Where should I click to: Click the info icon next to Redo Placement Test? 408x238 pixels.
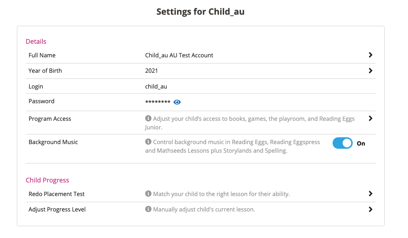(148, 194)
